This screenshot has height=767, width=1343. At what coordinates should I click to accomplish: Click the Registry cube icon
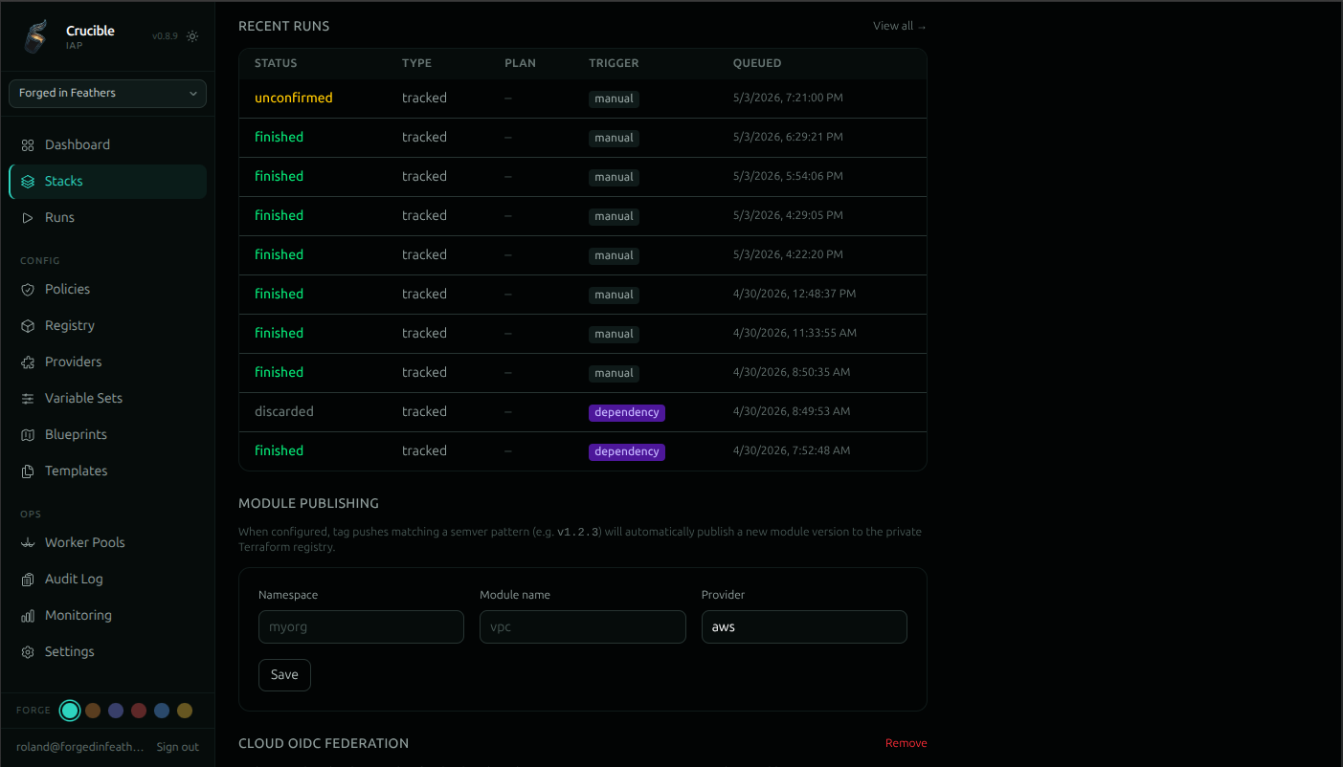click(x=28, y=325)
